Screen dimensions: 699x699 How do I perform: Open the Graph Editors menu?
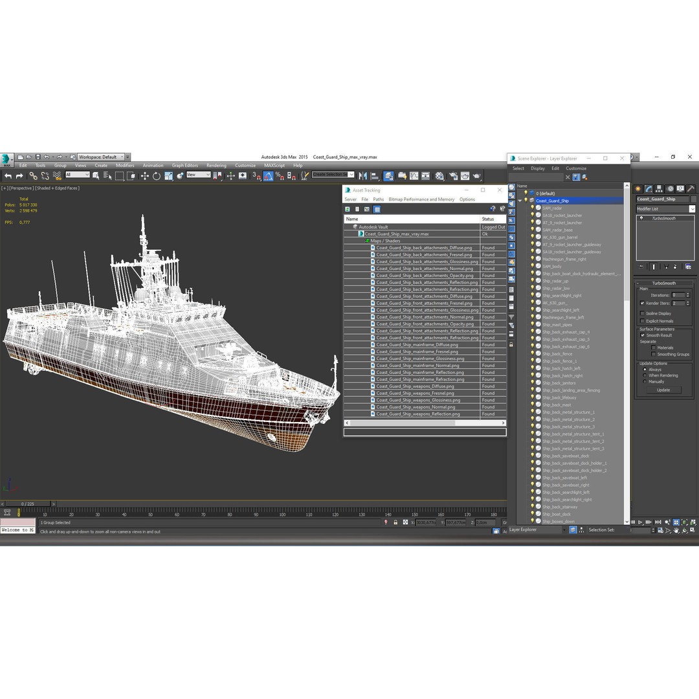[x=184, y=166]
